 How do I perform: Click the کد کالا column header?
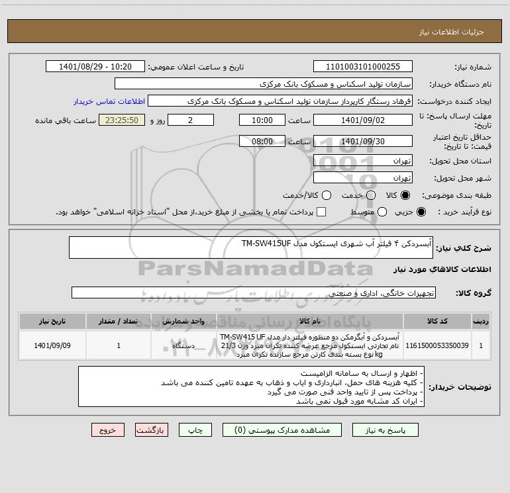[x=437, y=322]
